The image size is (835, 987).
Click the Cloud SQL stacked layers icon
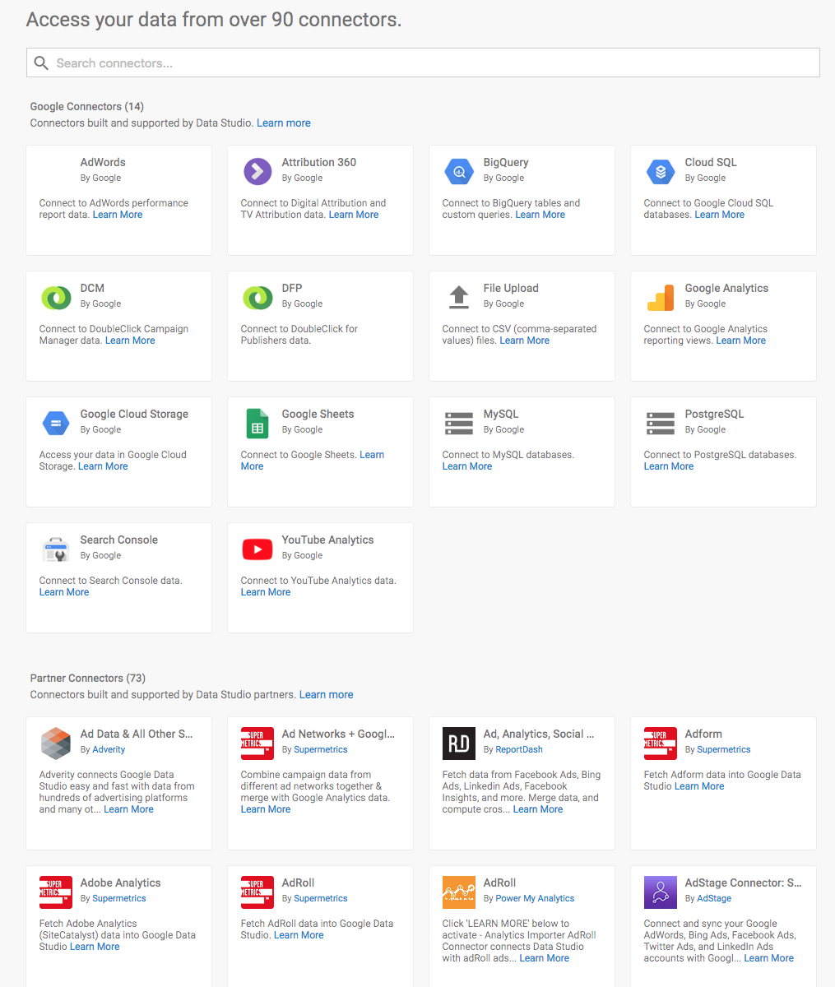661,171
